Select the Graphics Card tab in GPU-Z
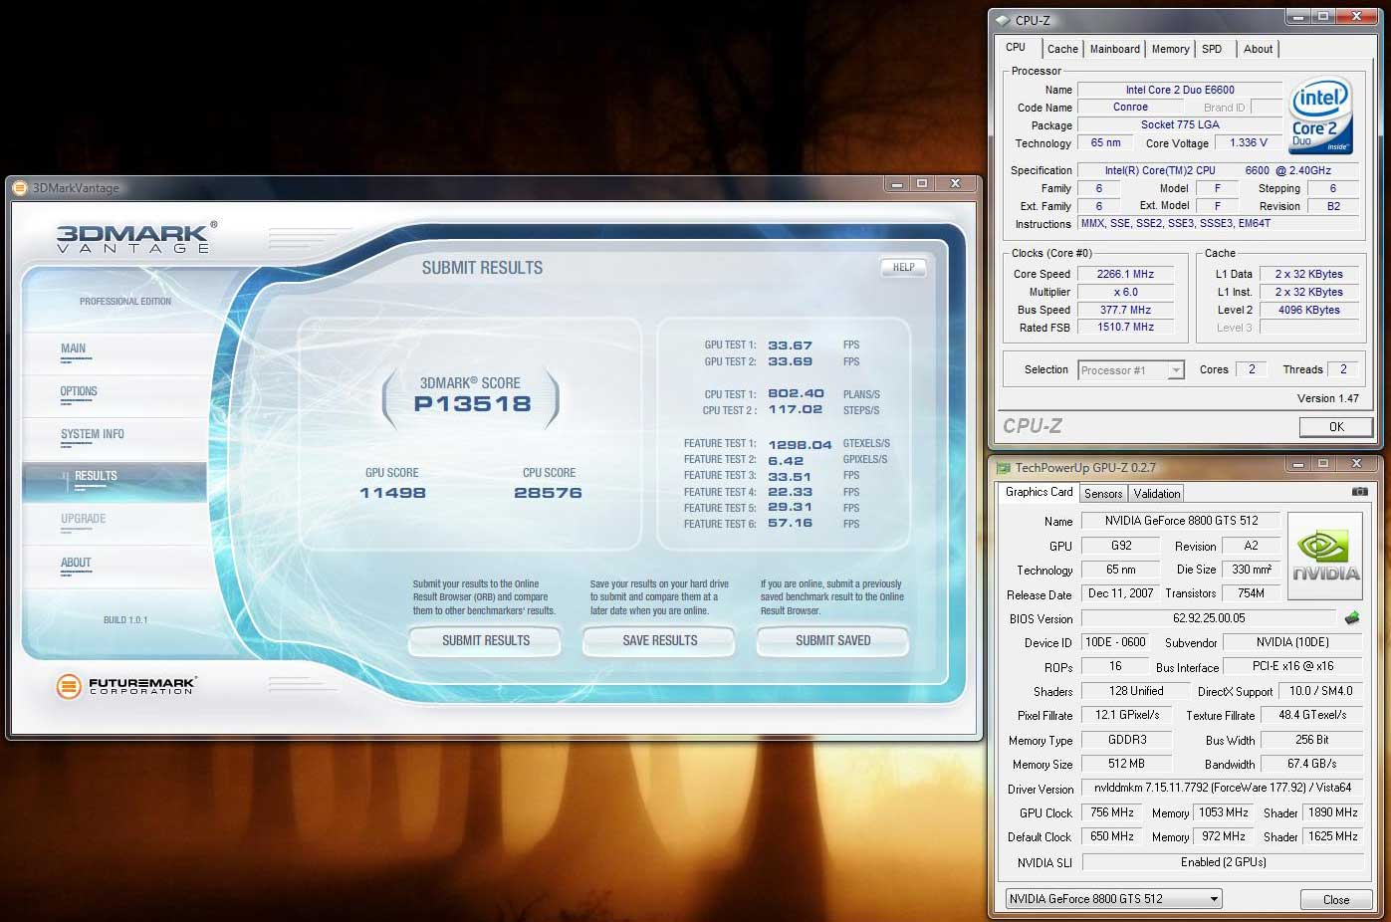 (x=1039, y=492)
